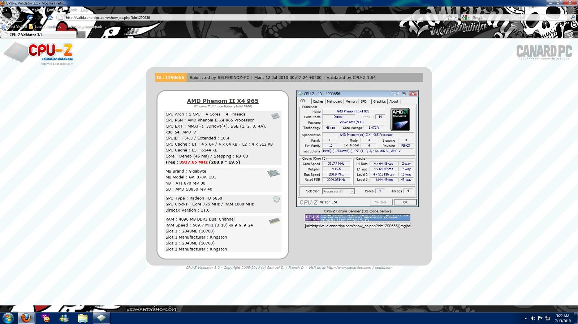The image size is (578, 324).
Task: Select the CPU tab in the CPU-Z window
Action: pyautogui.click(x=303, y=101)
